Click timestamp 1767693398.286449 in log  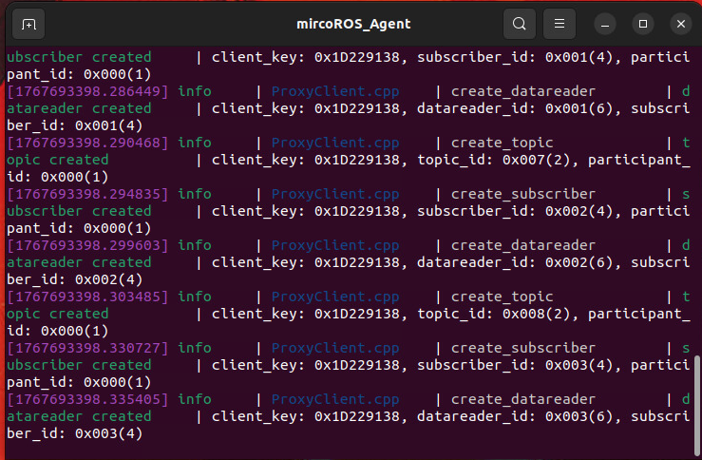pos(87,91)
